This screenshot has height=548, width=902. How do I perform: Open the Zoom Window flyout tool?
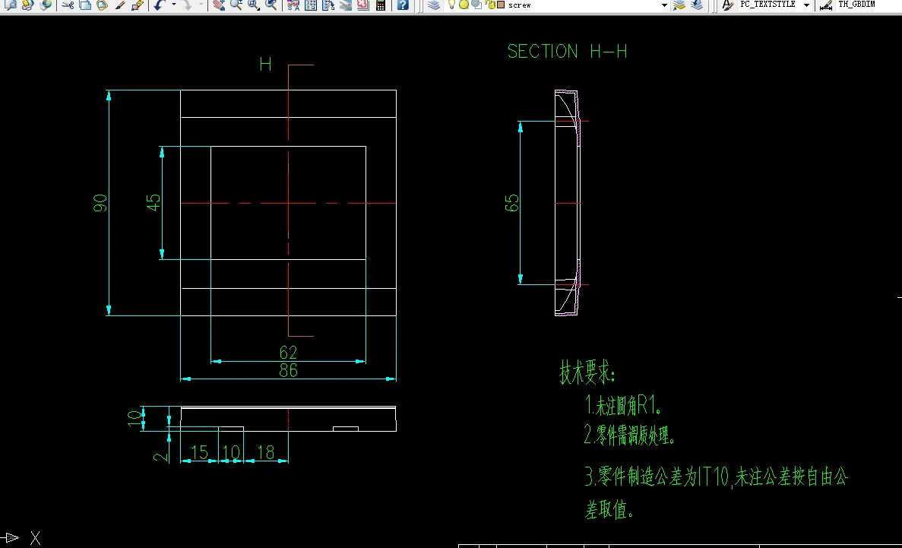click(x=253, y=5)
